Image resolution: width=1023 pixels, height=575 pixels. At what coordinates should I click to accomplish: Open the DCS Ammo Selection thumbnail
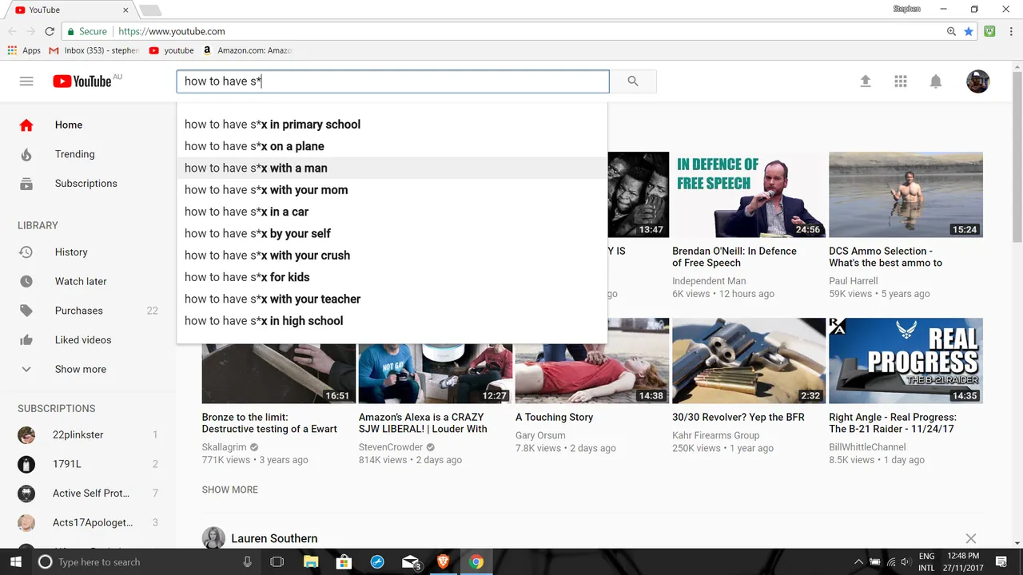(906, 195)
